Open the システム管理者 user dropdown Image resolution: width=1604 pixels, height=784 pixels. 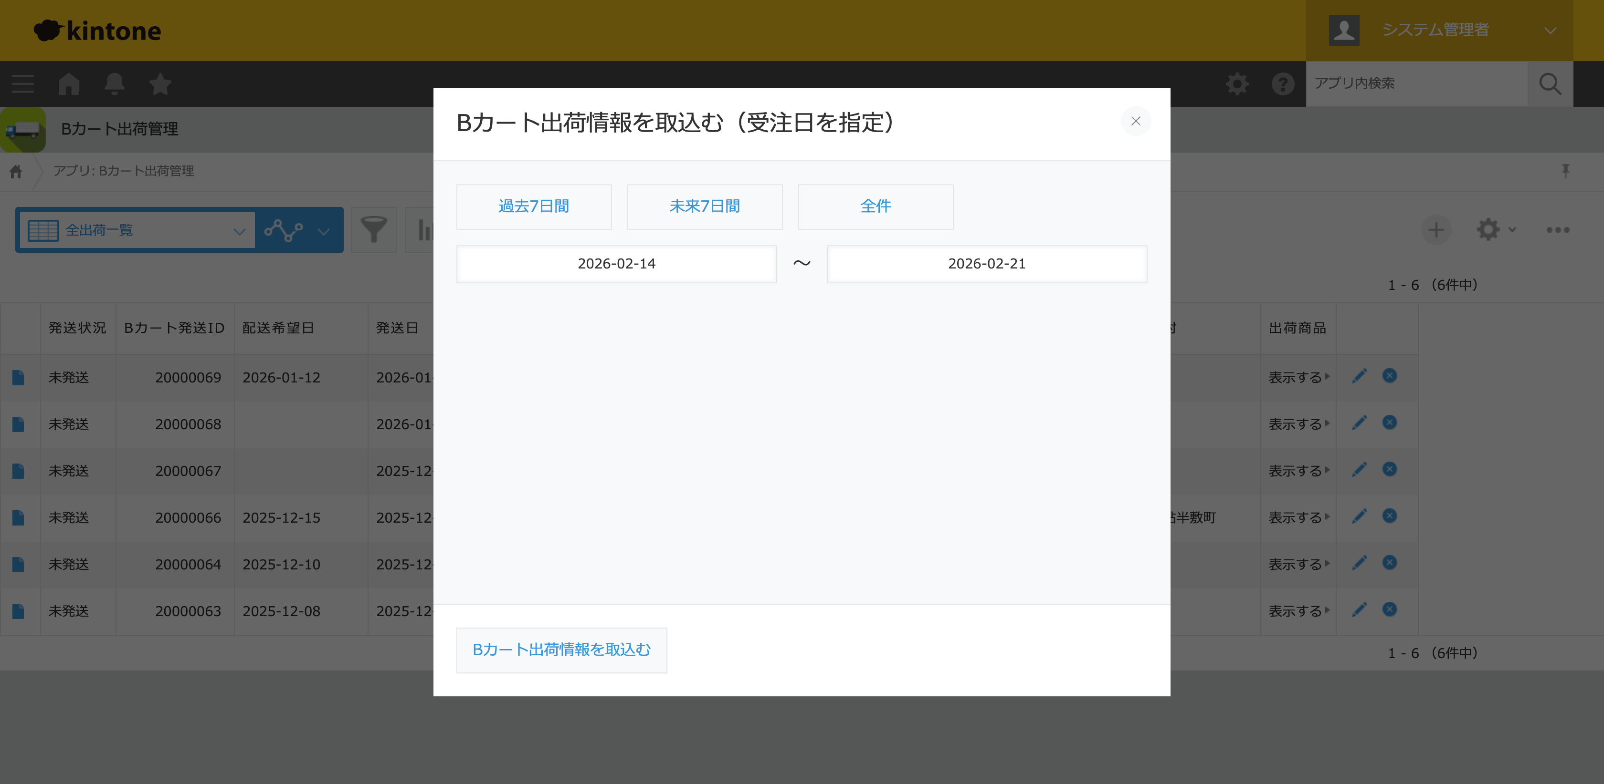(1551, 29)
